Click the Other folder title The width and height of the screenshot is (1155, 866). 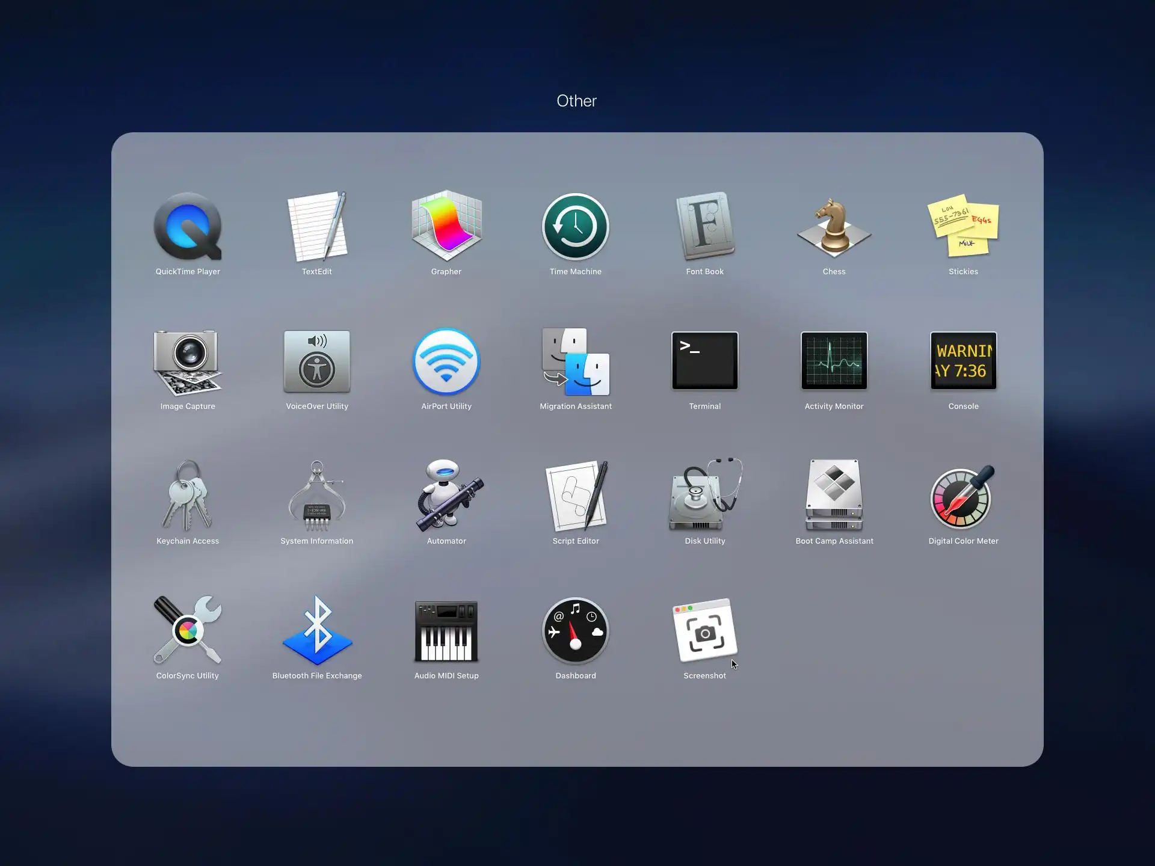coord(576,101)
